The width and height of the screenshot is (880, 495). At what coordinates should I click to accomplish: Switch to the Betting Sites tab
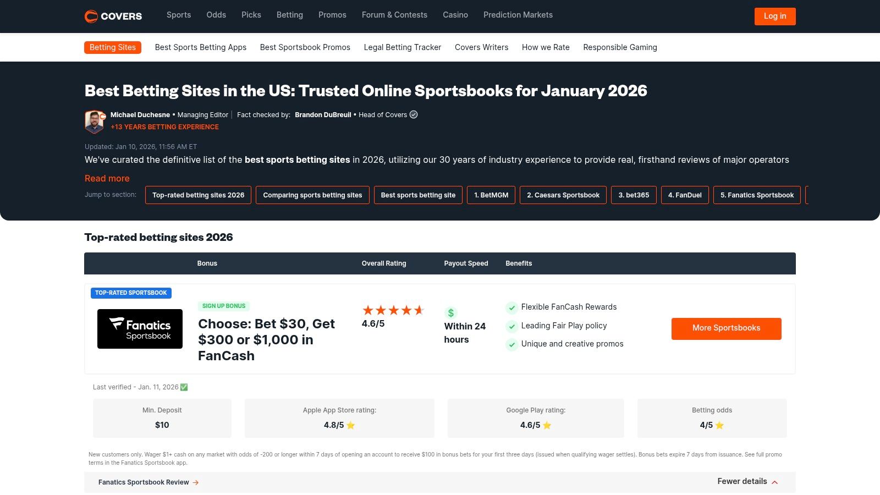112,47
